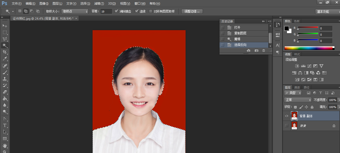Click the Add to Selection mode icon
The image size is (340, 153).
pos(26,11)
